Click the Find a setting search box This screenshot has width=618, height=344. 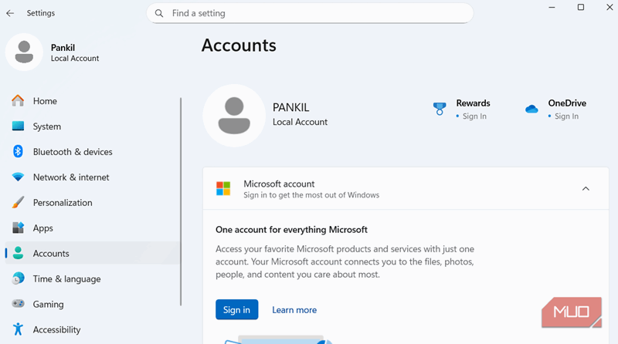point(317,13)
